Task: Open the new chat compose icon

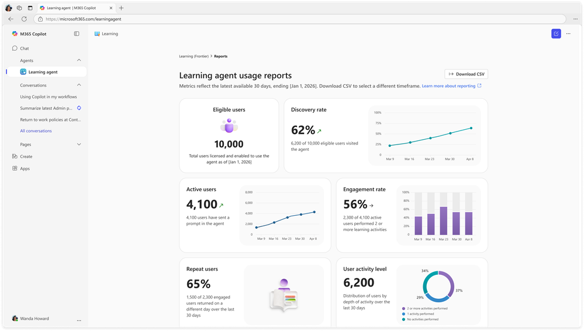Action: (556, 33)
